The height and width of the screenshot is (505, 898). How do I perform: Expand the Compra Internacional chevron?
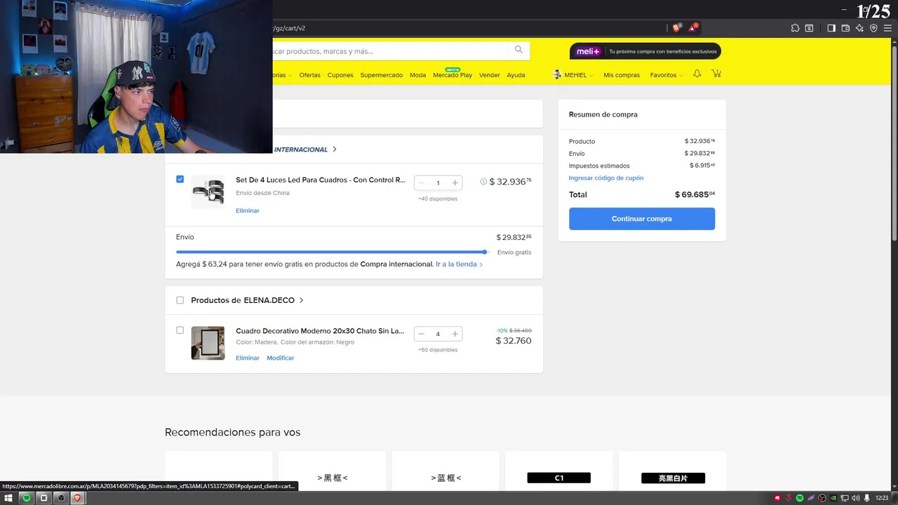click(x=335, y=149)
